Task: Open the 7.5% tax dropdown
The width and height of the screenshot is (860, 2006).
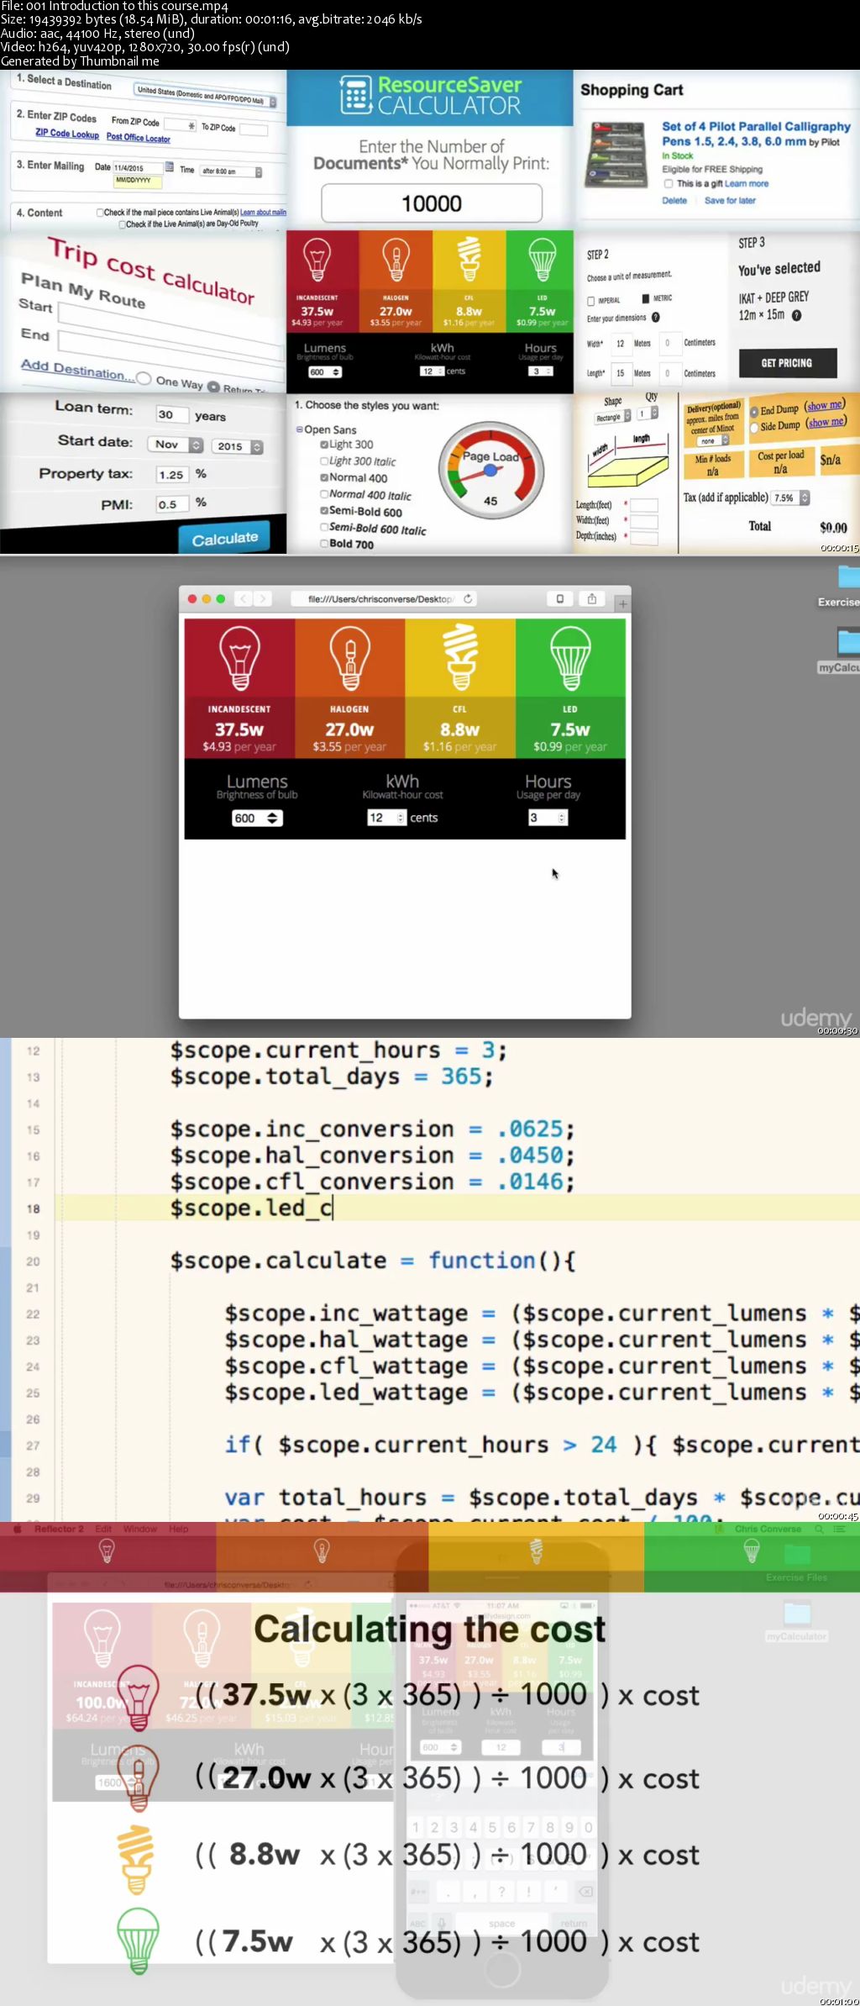Action: (790, 498)
